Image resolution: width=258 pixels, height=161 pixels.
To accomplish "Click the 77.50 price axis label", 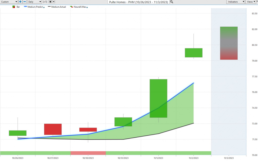I will [254, 76].
